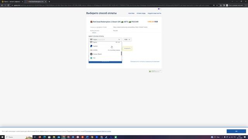Screen dimensions: 248x139
Task: Open the taskbar clock and date
Action: [239, 137]
